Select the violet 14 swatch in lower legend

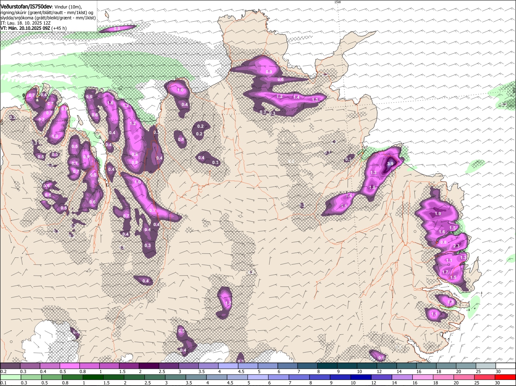[402, 377]
